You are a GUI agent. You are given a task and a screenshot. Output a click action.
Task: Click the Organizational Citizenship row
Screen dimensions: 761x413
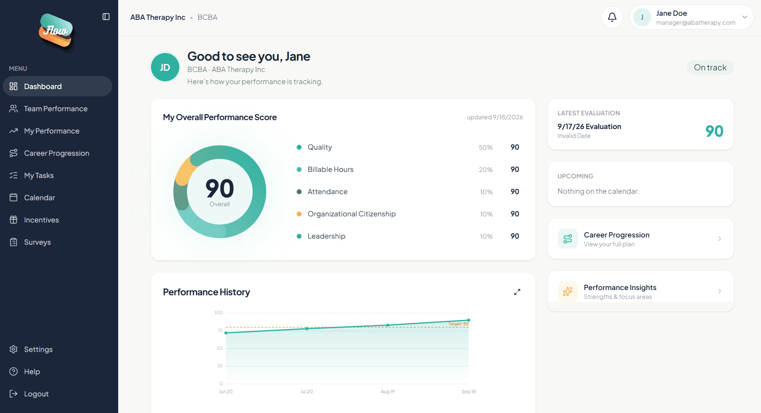coord(408,214)
